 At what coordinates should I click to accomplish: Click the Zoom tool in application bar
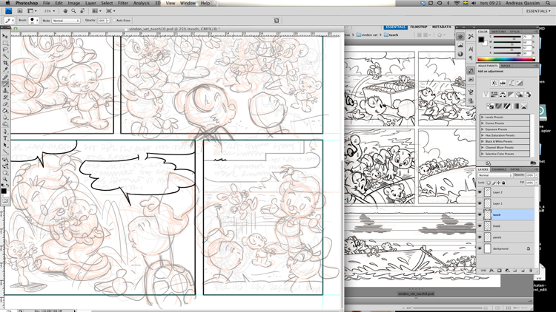[73, 11]
